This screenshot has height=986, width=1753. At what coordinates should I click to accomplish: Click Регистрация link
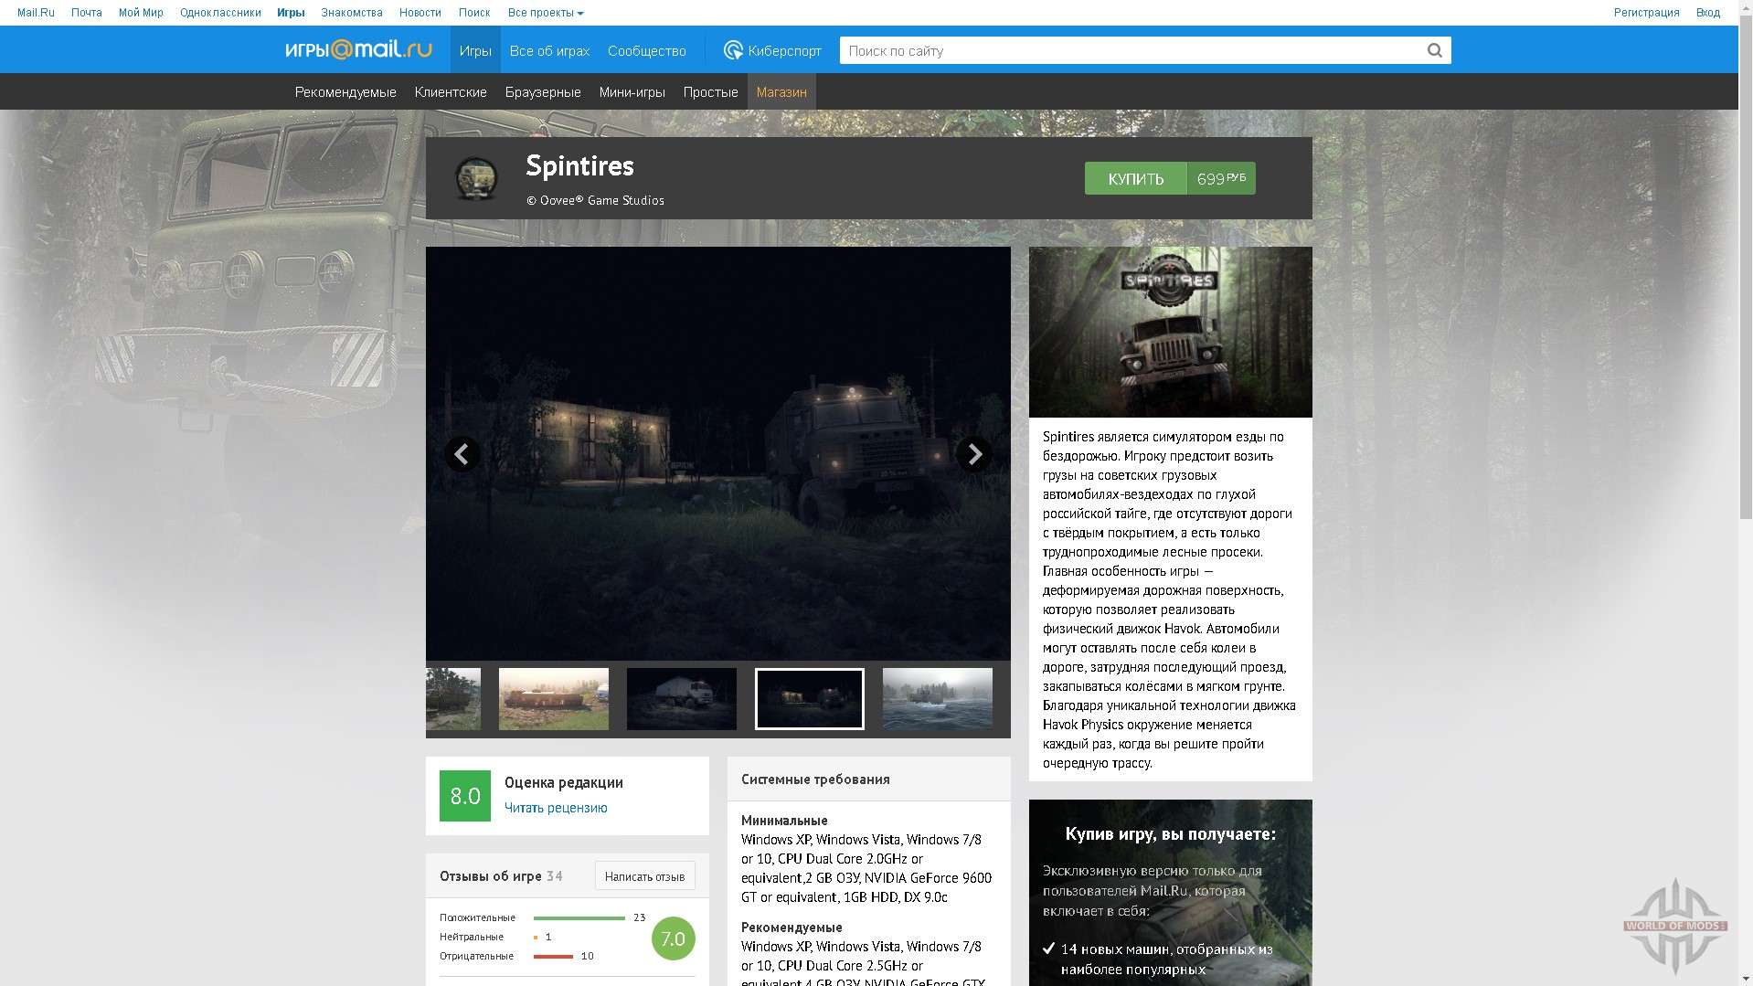(1646, 13)
